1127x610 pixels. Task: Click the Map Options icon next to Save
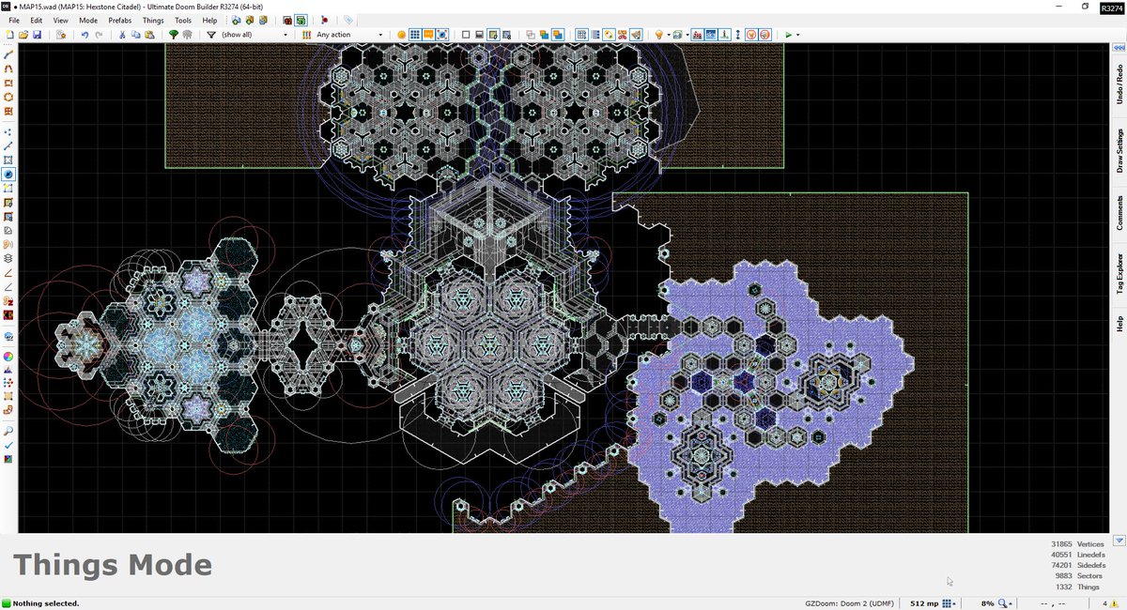click(60, 35)
